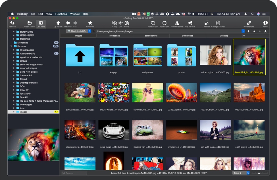Image resolution: width=277 pixels, height=180 pixels.
Task: Click the Refresh toolbar icon
Action: coord(12,23)
